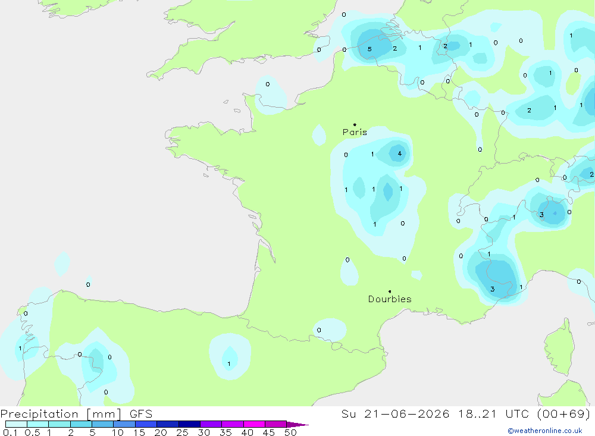Click the 'Precipitation [mm] GFS' title text
595x436 pixels.
tap(76, 413)
